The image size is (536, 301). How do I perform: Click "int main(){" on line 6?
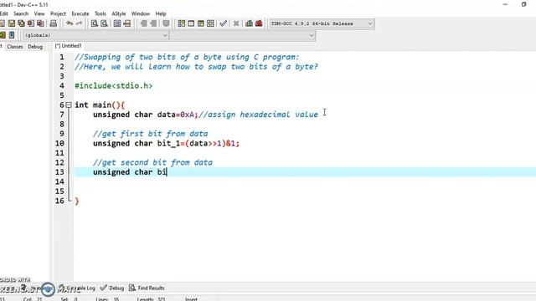pyautogui.click(x=100, y=105)
